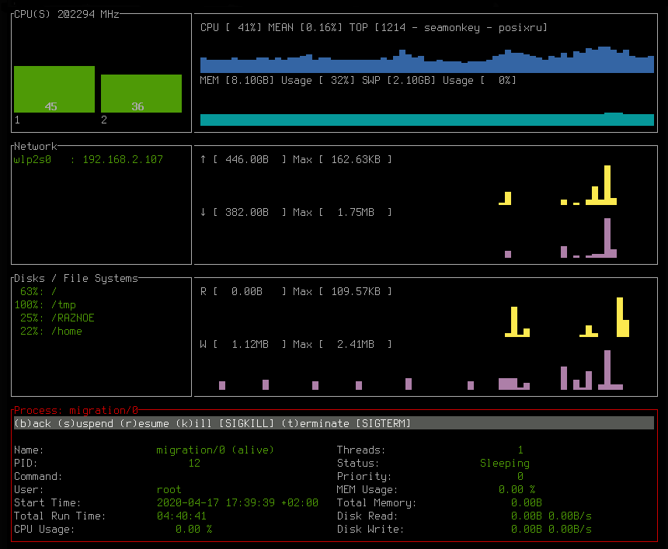Click the CPU core 2 green bar showing 36

point(141,93)
